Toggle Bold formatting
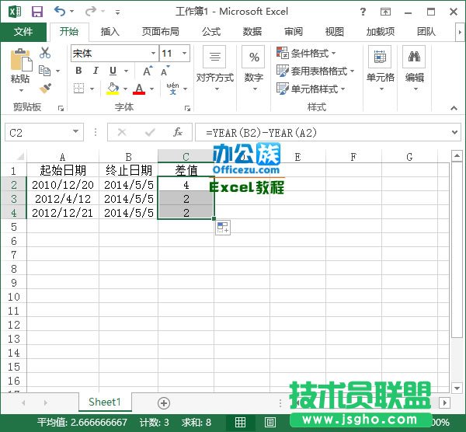466x432 pixels. (78, 71)
